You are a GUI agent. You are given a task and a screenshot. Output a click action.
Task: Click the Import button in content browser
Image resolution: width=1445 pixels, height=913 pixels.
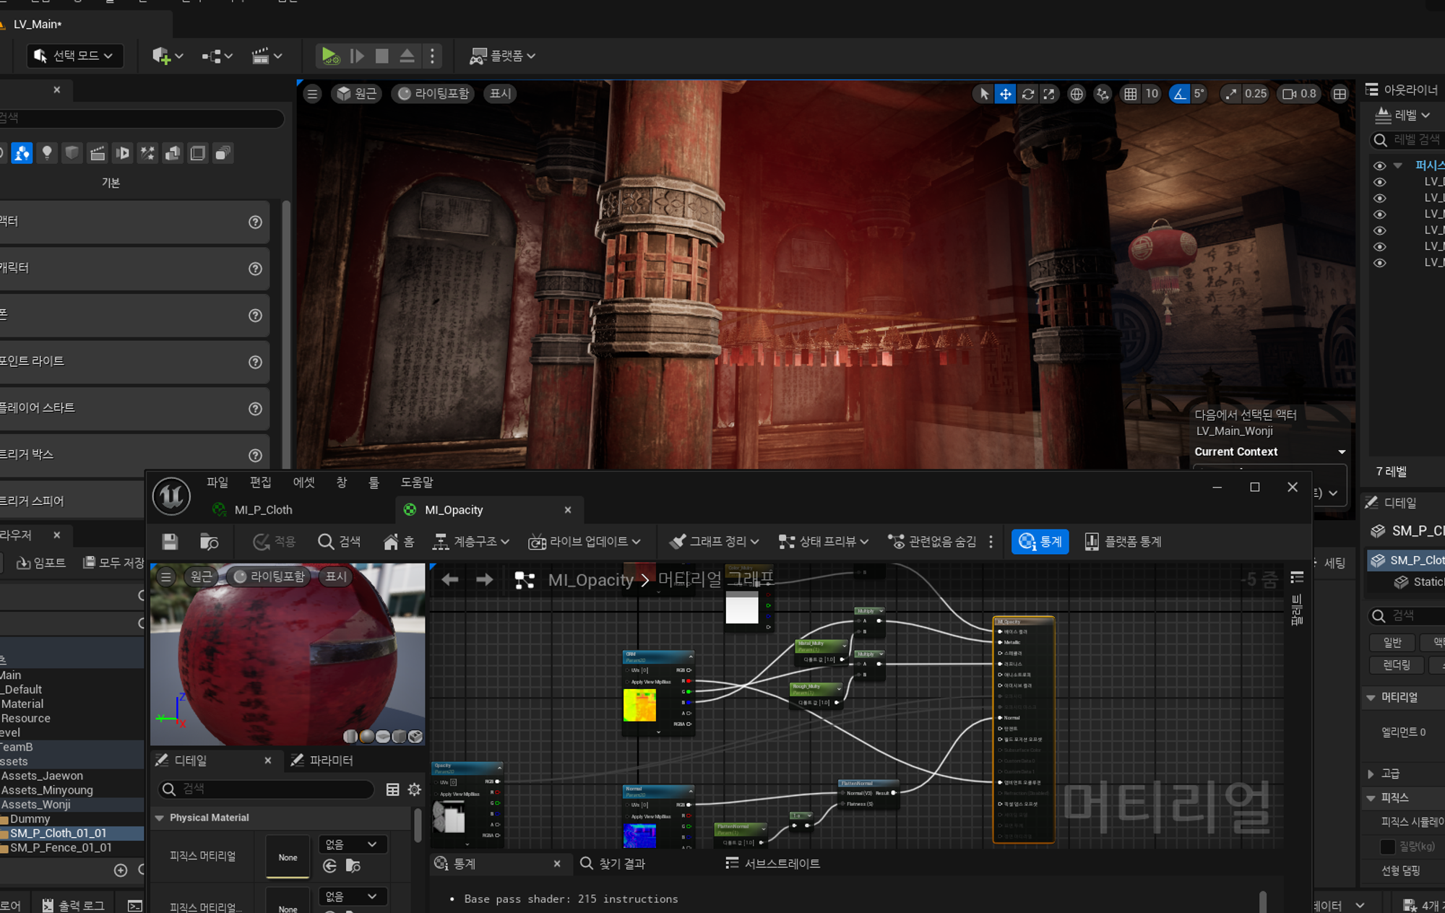(x=41, y=563)
